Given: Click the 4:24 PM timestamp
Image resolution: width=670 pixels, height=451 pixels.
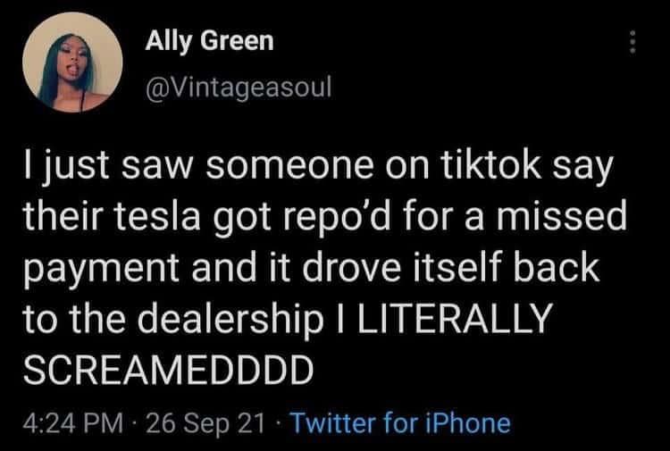Looking at the screenshot, I should (75, 422).
